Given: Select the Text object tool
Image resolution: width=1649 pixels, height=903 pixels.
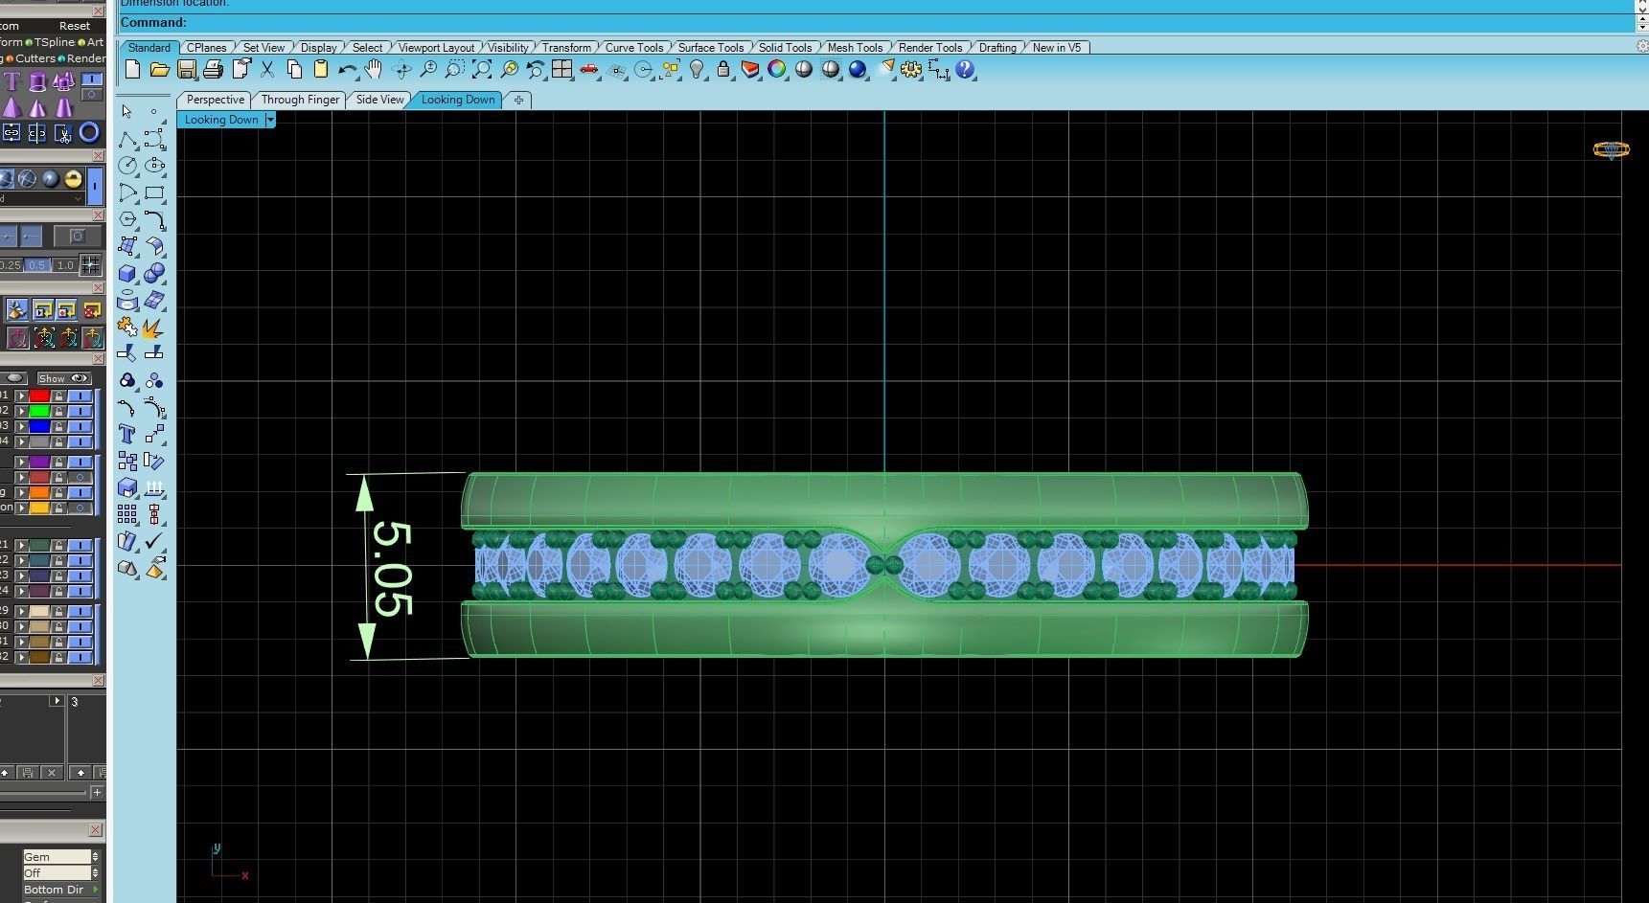Looking at the screenshot, I should [127, 435].
